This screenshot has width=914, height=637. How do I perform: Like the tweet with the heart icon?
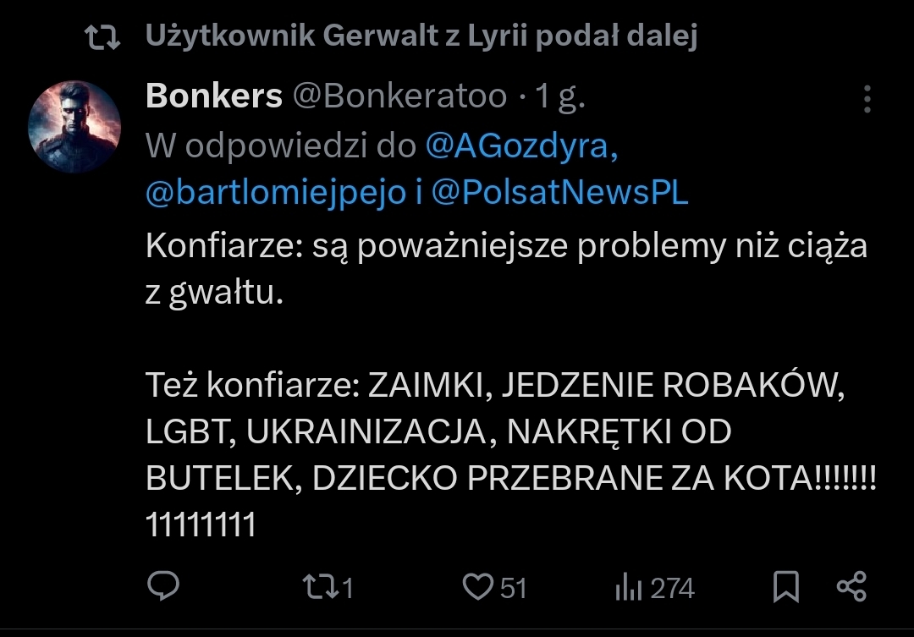tap(479, 586)
